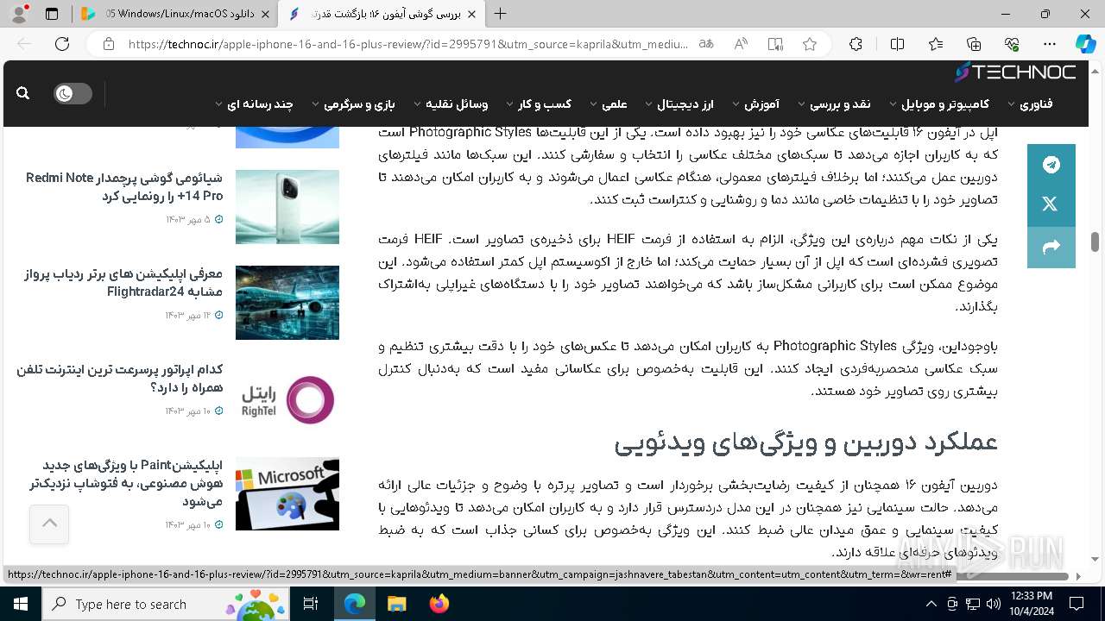Close the Windows/Linux/macOS download tab
This screenshot has height=621, width=1105.
point(264,14)
